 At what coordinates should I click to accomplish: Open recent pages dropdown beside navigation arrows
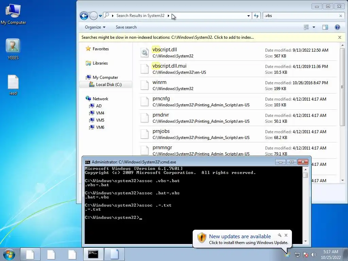tap(100, 16)
